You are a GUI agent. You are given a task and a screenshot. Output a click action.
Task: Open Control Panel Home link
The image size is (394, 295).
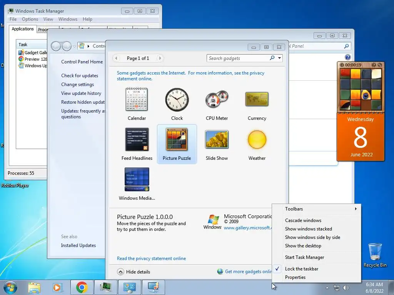click(82, 62)
